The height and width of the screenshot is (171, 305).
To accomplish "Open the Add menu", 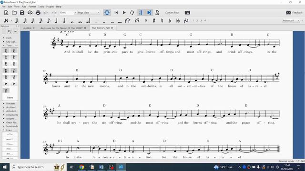I will (x=24, y=7).
